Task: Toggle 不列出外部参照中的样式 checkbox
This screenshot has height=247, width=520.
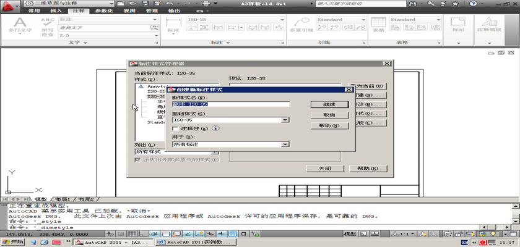Action: (137, 160)
